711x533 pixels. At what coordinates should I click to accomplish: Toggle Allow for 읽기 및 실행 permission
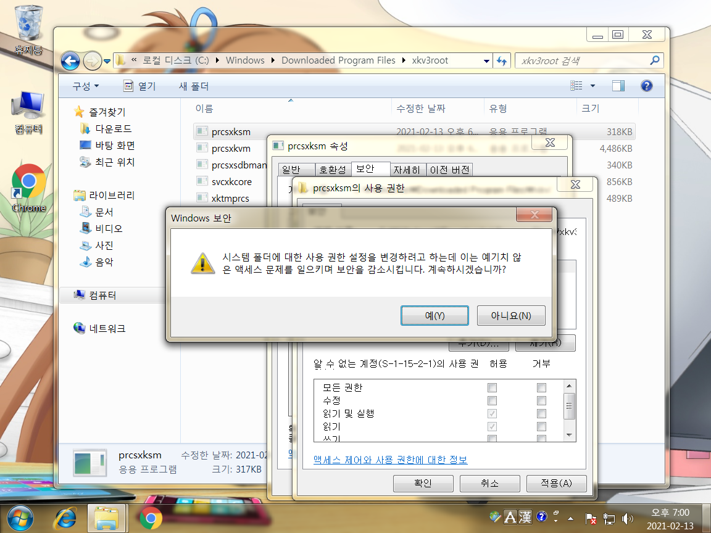pos(492,413)
